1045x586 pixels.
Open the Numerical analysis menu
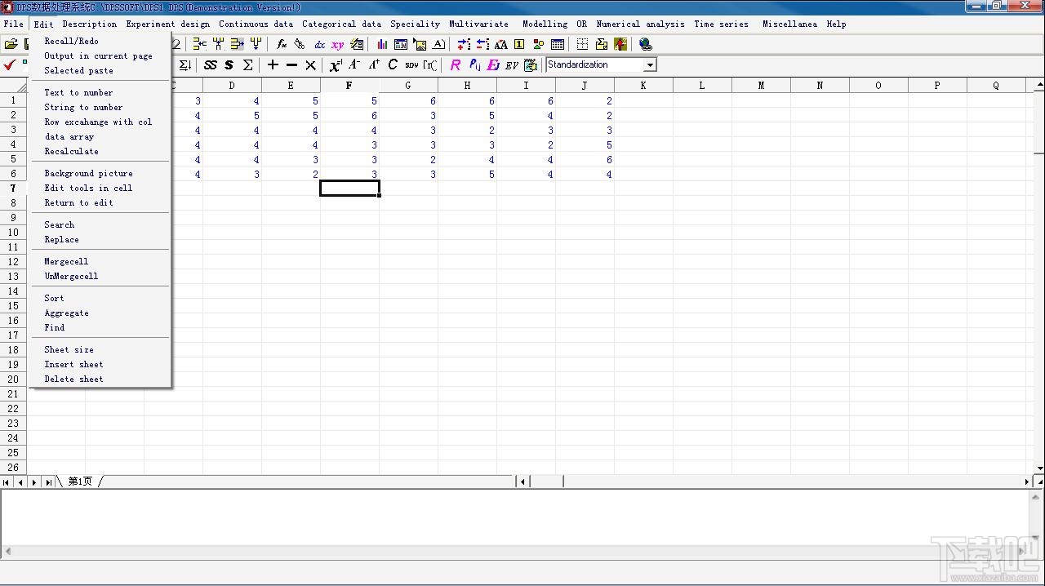coord(640,24)
